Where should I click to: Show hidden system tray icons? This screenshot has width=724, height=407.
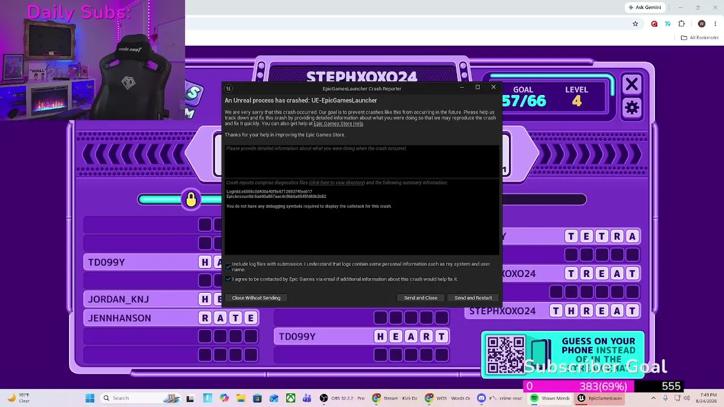653,398
